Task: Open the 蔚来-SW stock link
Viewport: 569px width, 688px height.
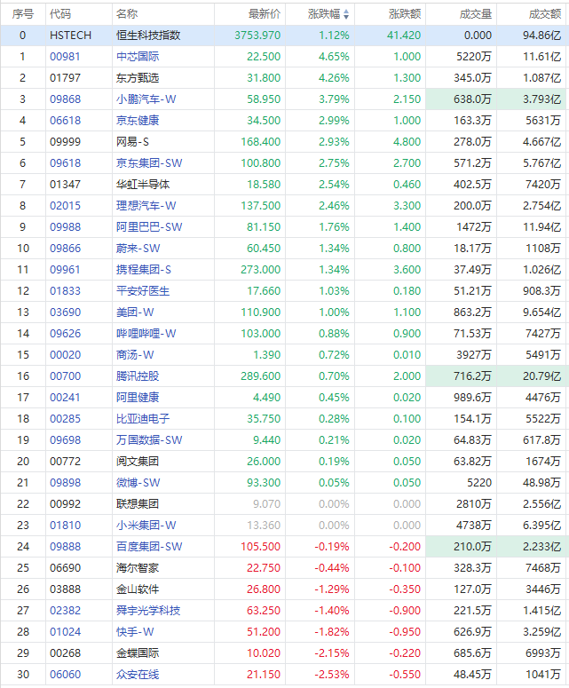Action: [x=138, y=249]
